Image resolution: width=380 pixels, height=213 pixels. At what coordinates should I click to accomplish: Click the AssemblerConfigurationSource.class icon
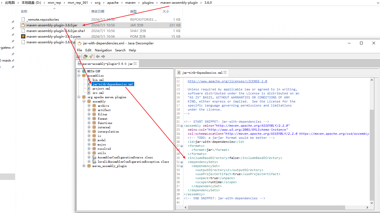pos(94,157)
